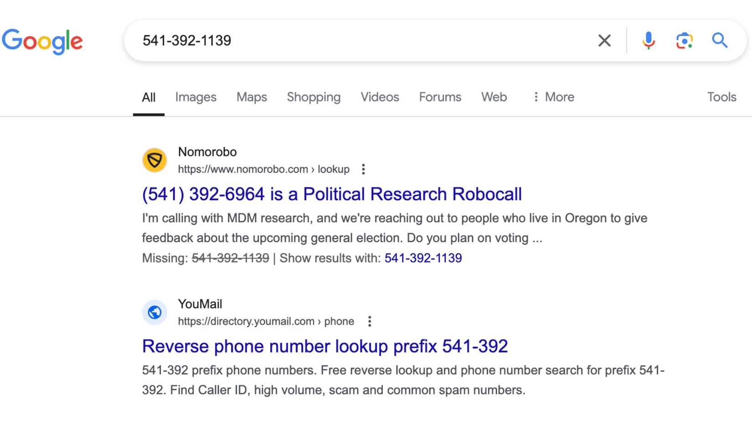Switch to the Shopping tab

click(x=314, y=97)
